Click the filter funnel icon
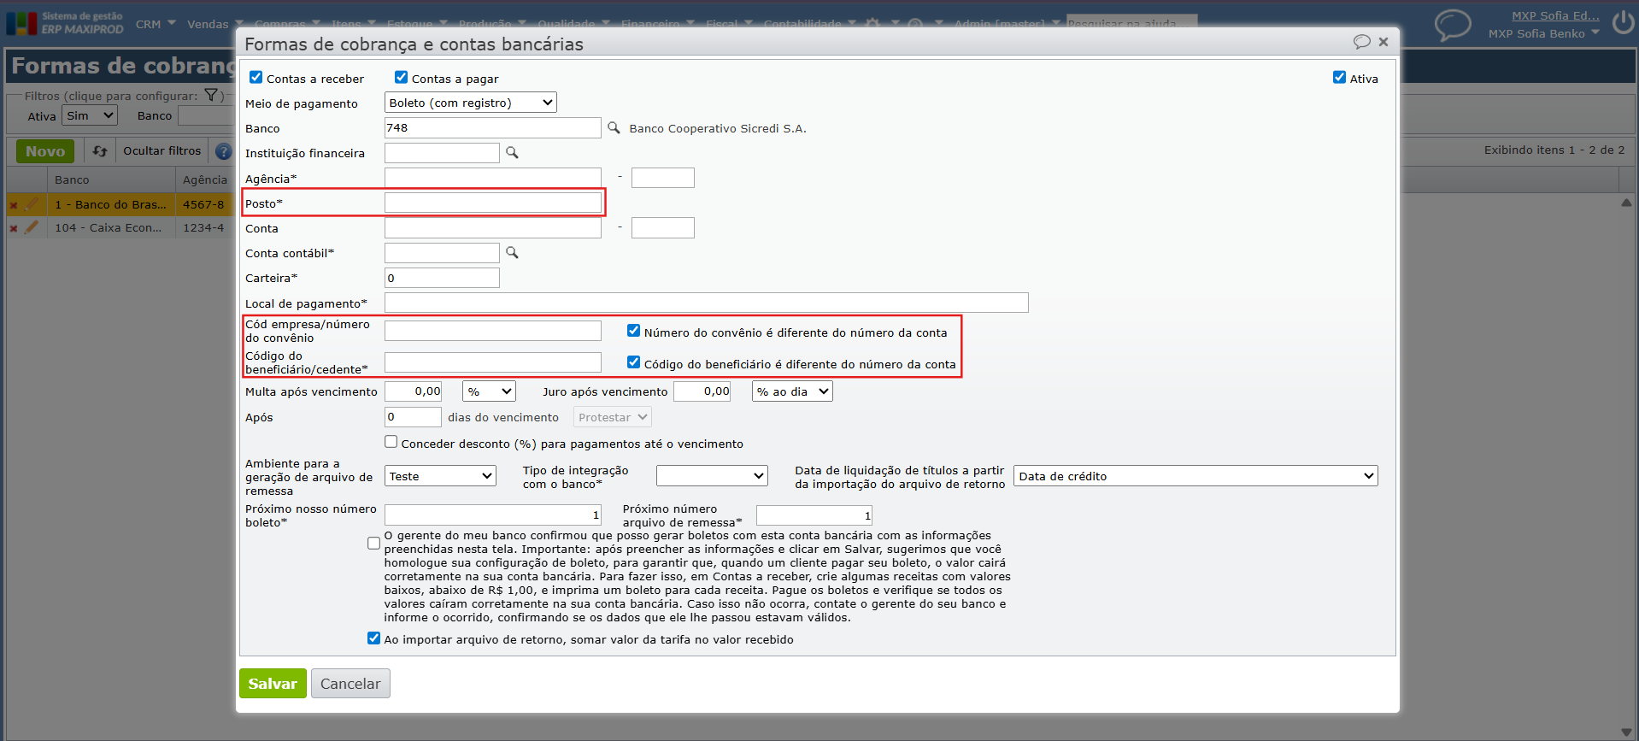1639x741 pixels. [211, 96]
